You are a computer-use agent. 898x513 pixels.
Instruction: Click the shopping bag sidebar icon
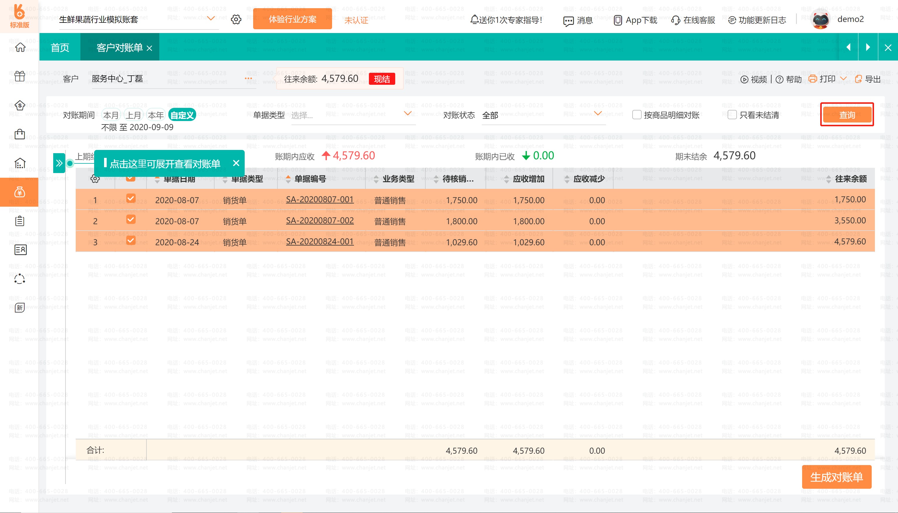[20, 134]
